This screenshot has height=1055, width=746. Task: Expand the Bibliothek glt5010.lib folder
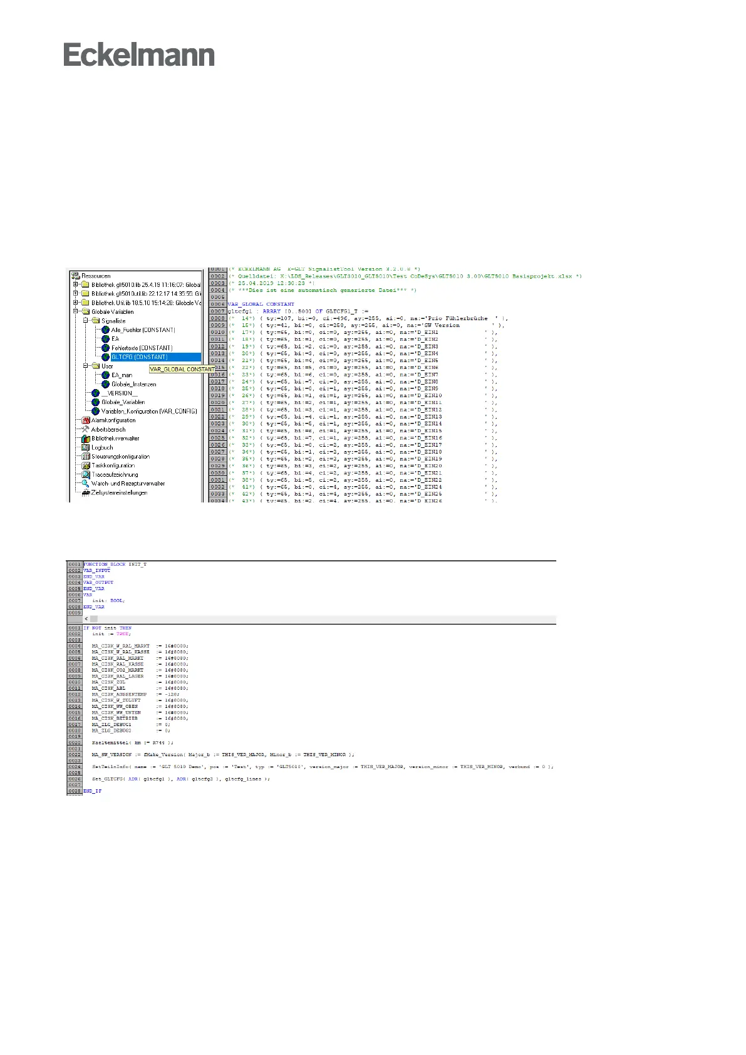pos(76,284)
